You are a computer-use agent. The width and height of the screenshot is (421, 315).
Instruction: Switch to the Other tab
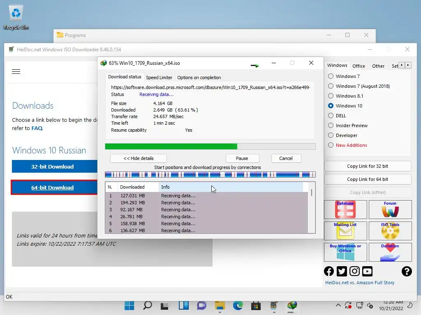[x=378, y=66]
